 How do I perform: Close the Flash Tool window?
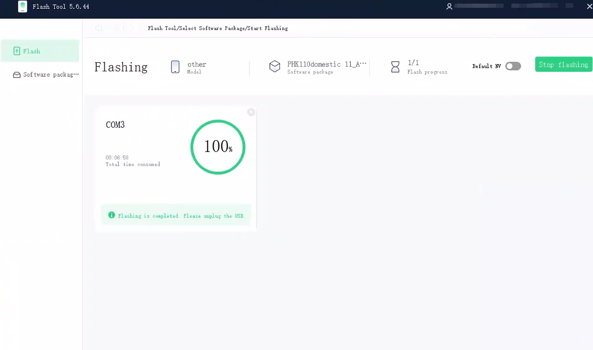click(589, 6)
